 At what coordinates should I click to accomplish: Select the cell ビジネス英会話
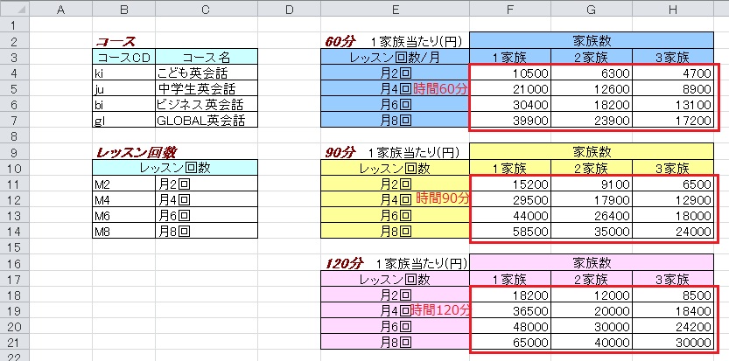coord(207,104)
